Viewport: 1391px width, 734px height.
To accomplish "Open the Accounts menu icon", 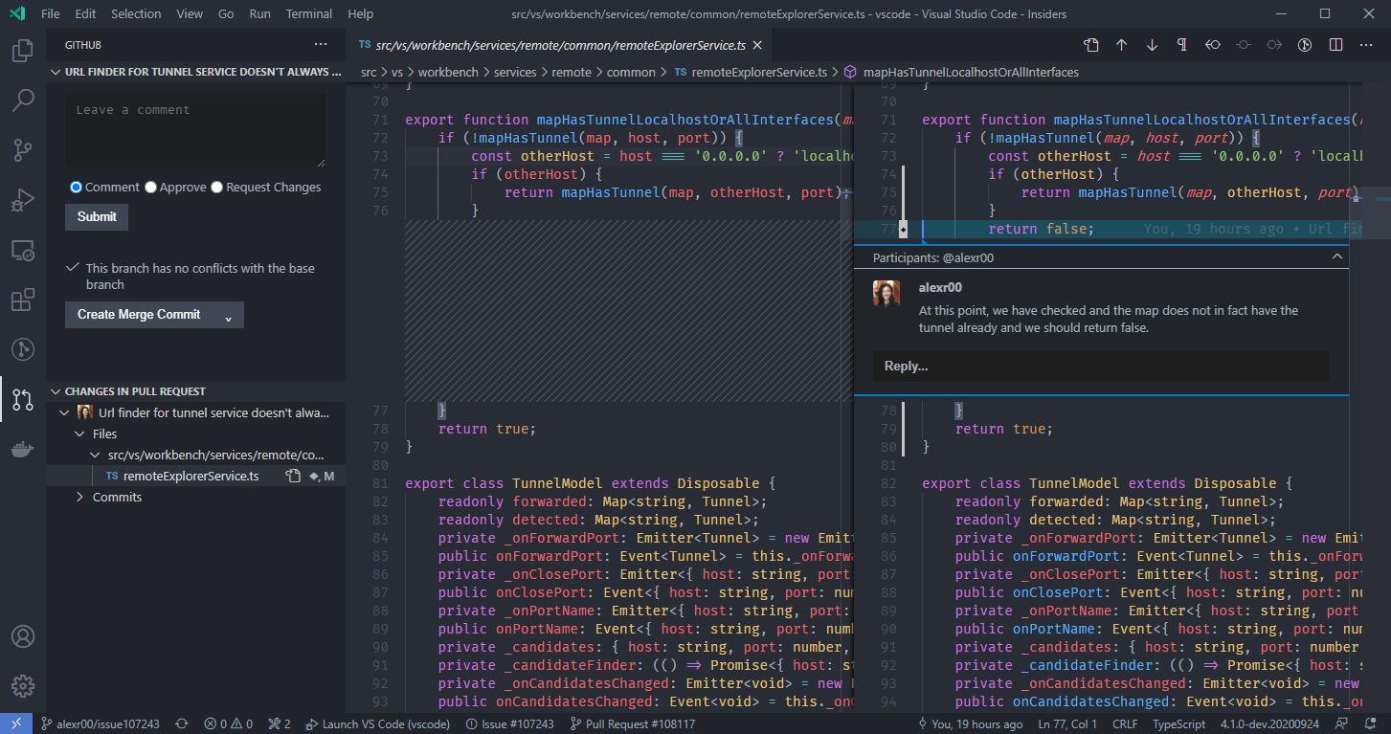I will (x=23, y=636).
